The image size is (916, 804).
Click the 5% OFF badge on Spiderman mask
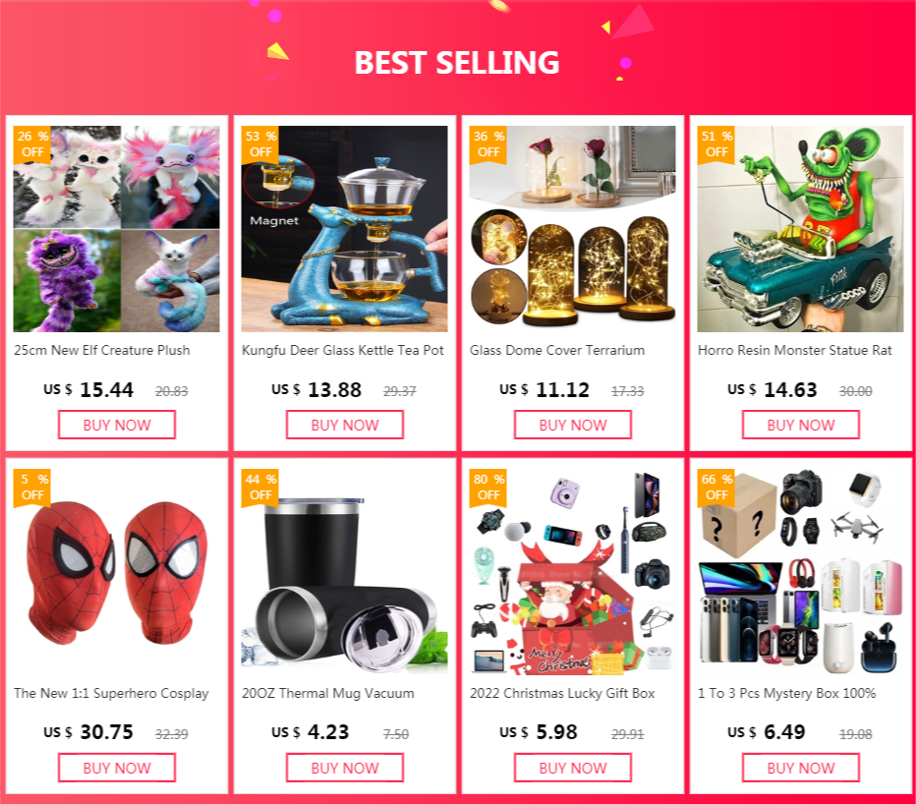click(x=32, y=487)
